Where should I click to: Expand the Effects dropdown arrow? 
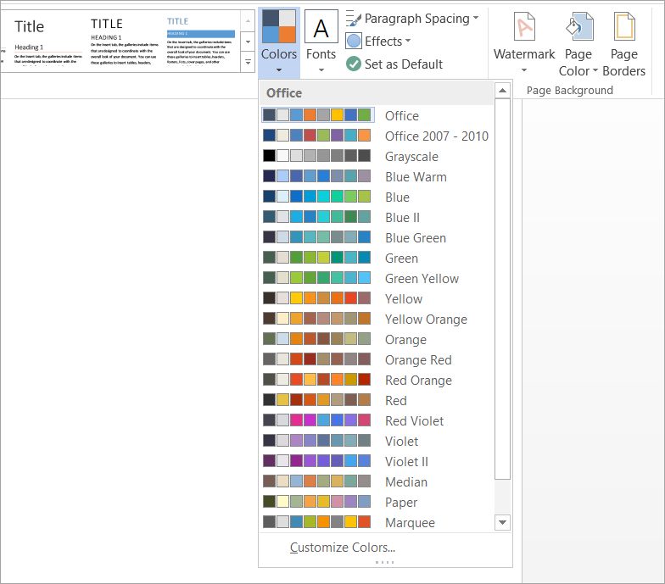coord(408,41)
